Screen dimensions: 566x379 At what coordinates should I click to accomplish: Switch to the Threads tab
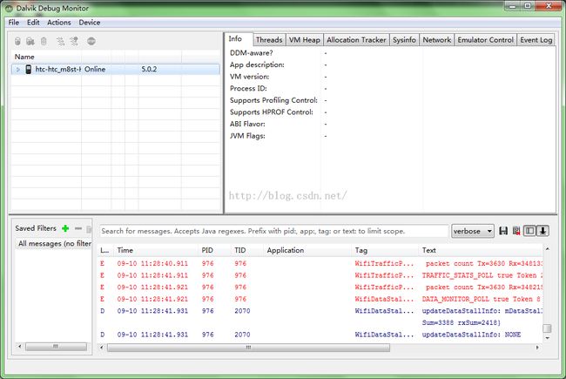pos(269,40)
